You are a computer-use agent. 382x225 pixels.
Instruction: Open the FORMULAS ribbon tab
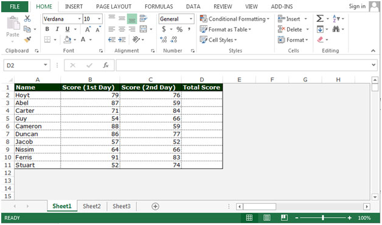coord(159,7)
